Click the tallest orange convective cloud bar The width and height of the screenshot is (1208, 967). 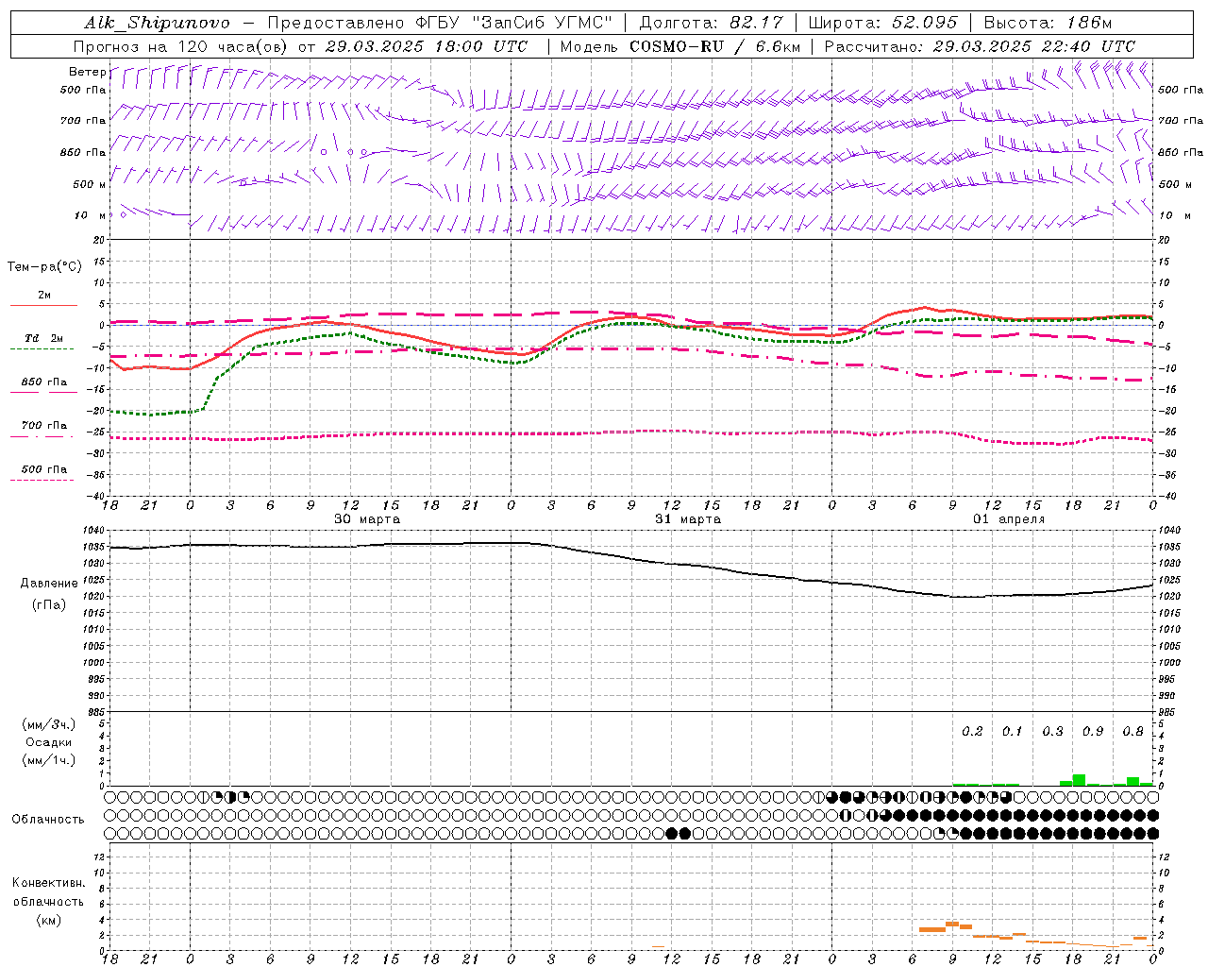951,924
